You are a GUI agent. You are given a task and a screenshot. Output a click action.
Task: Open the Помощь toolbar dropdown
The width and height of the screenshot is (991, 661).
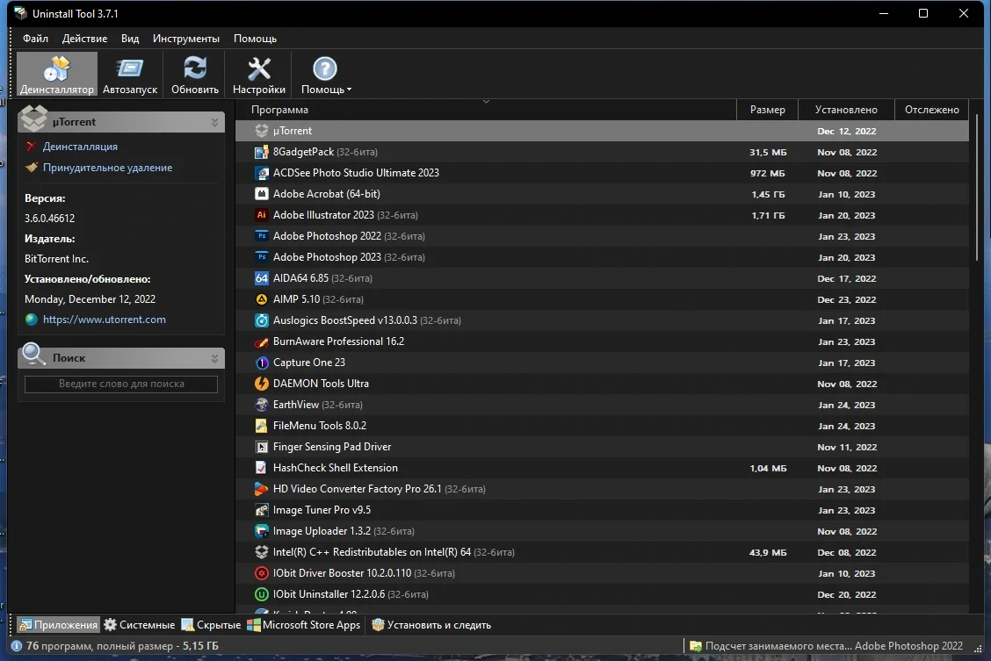tap(326, 75)
